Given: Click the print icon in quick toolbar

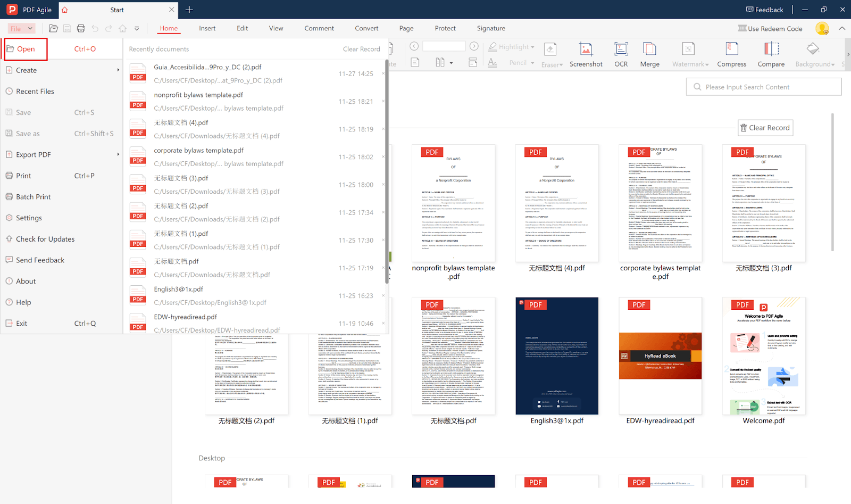Looking at the screenshot, I should 81,29.
